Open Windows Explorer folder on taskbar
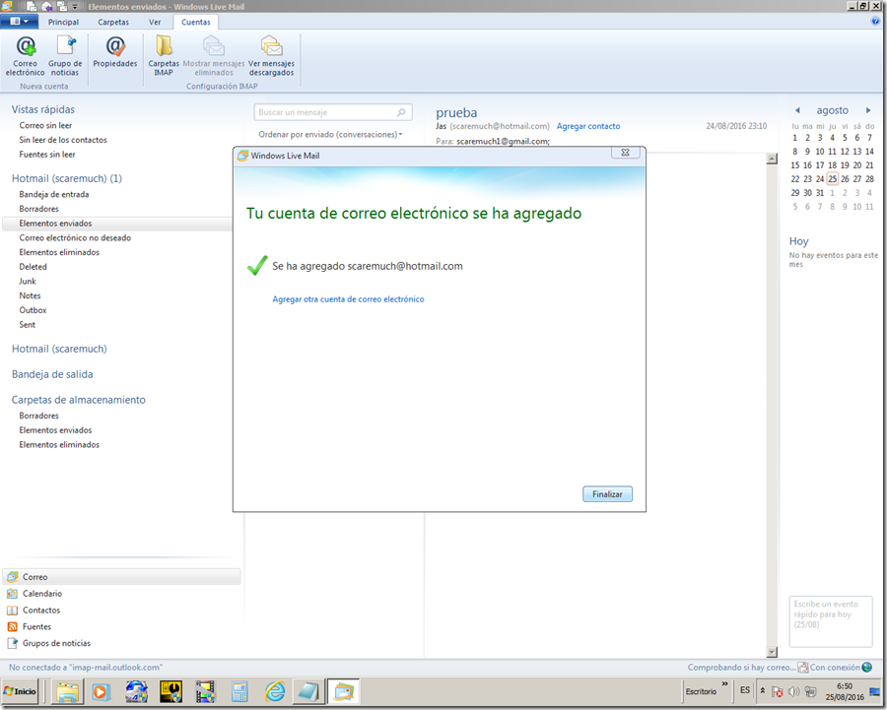This screenshot has height=710, width=887. [67, 691]
